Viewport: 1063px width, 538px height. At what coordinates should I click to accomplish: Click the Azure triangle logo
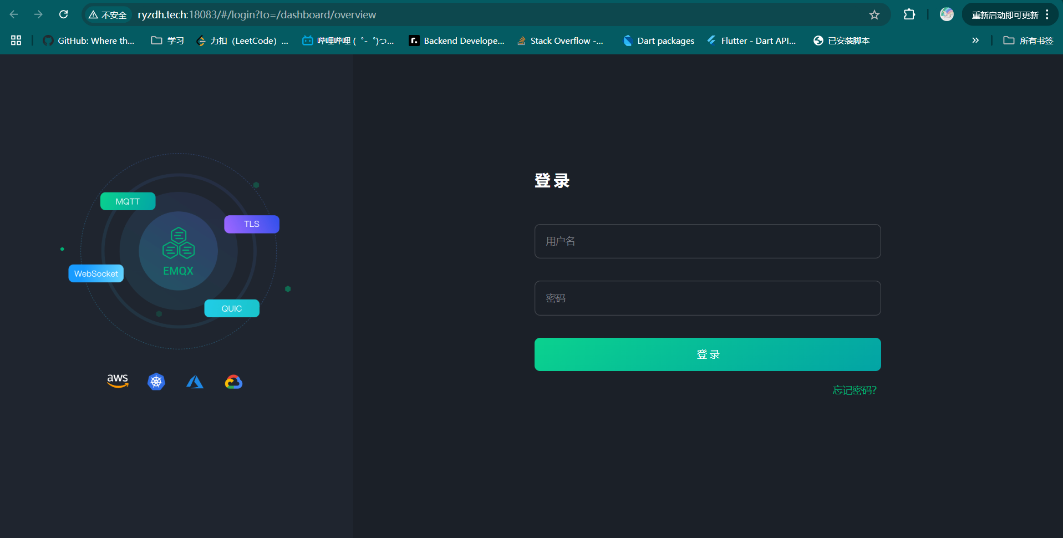tap(195, 382)
